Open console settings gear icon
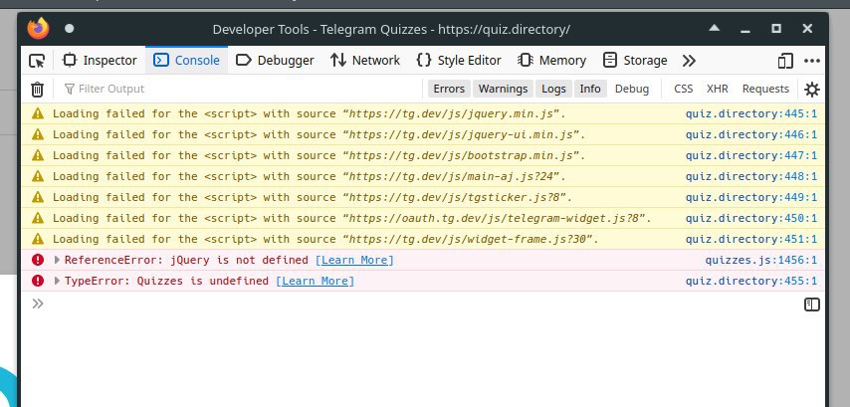The image size is (850, 407). [x=812, y=89]
